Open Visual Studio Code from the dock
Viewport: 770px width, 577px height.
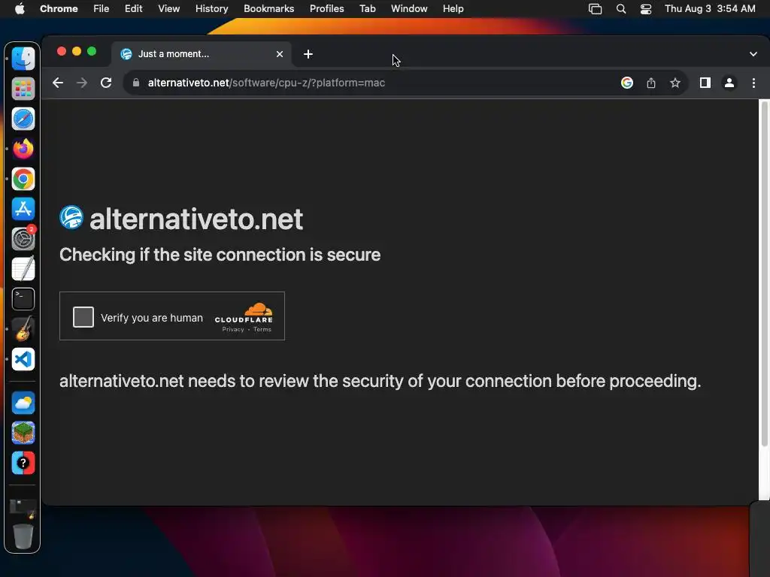[23, 359]
